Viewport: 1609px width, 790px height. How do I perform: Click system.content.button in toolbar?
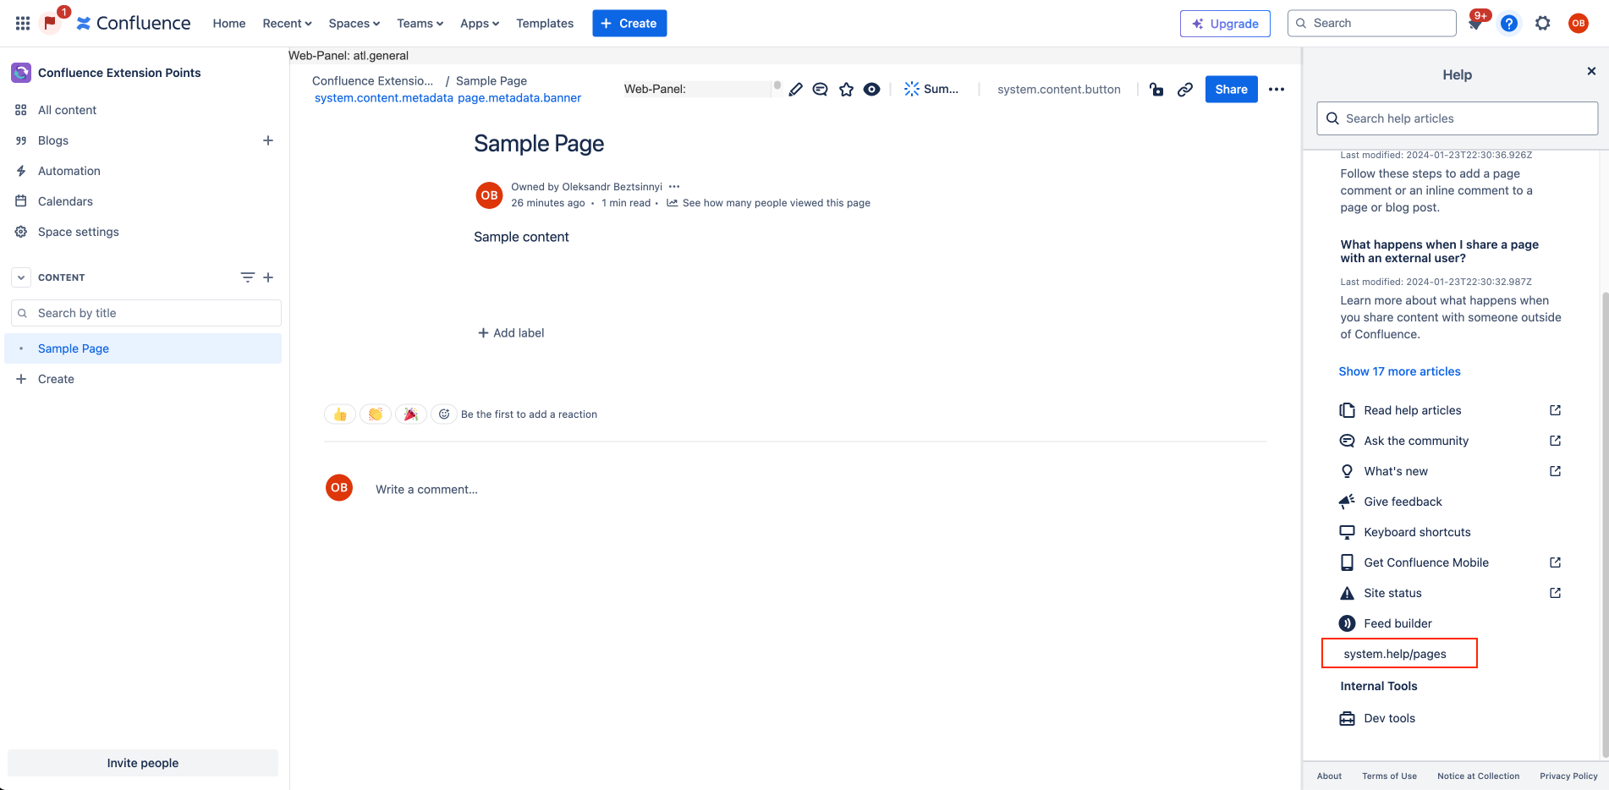[x=1058, y=89]
